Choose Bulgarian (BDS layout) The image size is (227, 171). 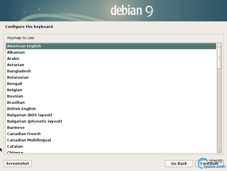pyautogui.click(x=111, y=115)
